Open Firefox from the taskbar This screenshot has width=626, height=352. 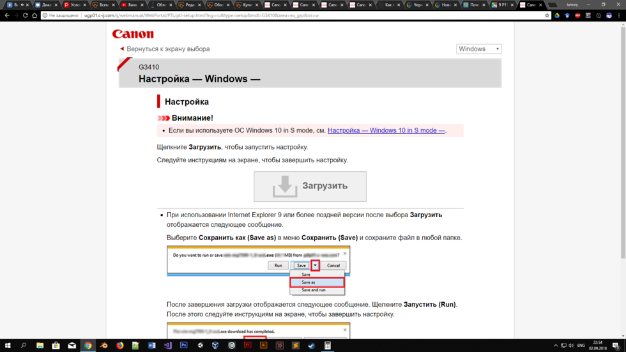click(x=120, y=346)
